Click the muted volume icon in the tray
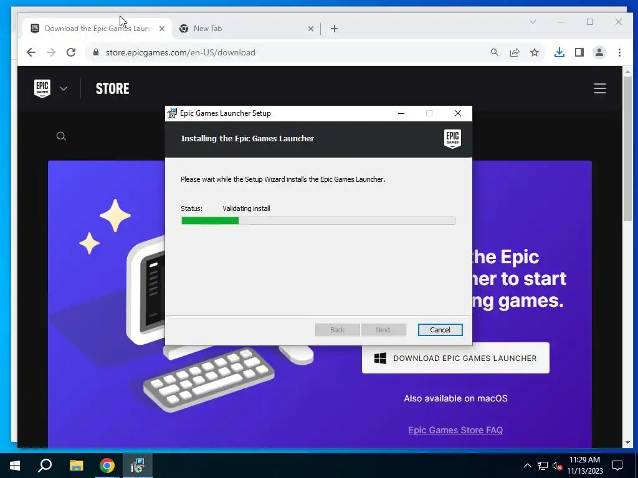Screen dimensions: 638x478 tap(558, 466)
